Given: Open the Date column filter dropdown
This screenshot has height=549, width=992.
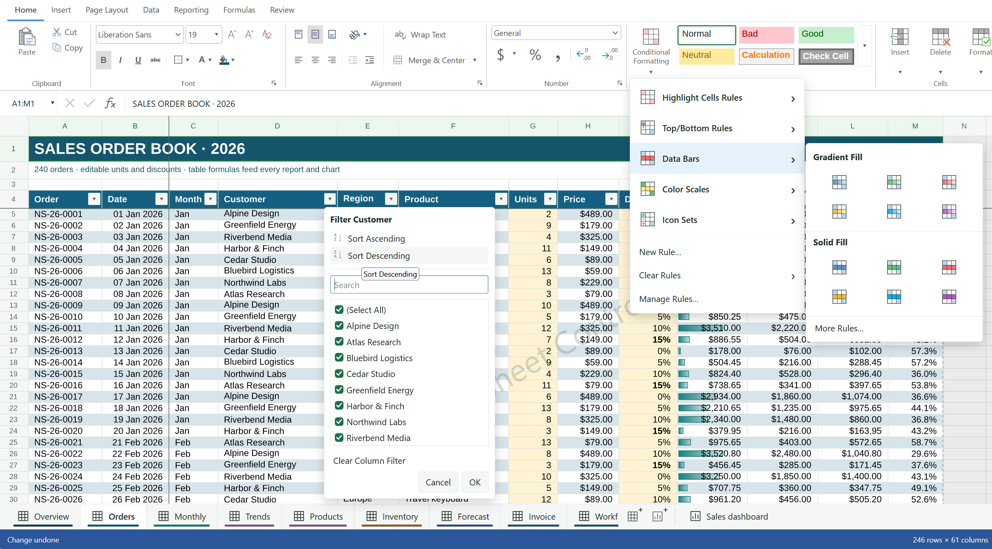Looking at the screenshot, I should [x=162, y=199].
